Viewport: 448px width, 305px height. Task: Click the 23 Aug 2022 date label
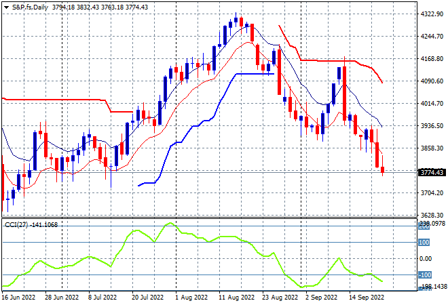click(x=280, y=298)
